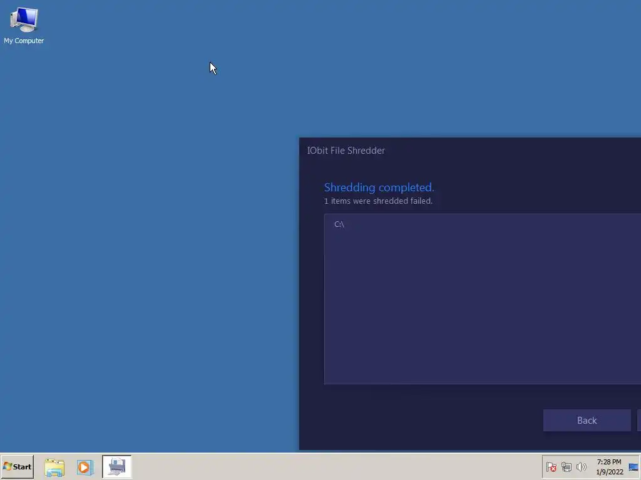Screen dimensions: 641x480
Task: Activate the IObit File Shredder taskbar button
Action: 117,466
